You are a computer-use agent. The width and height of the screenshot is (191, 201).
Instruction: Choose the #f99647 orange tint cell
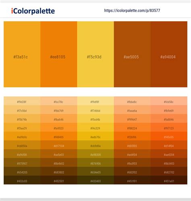tap(132, 118)
